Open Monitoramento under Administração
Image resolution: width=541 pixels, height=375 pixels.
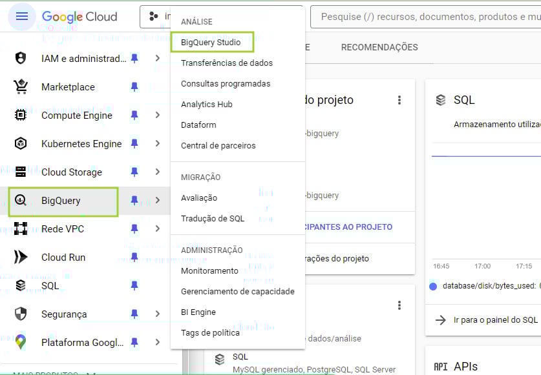coord(209,271)
